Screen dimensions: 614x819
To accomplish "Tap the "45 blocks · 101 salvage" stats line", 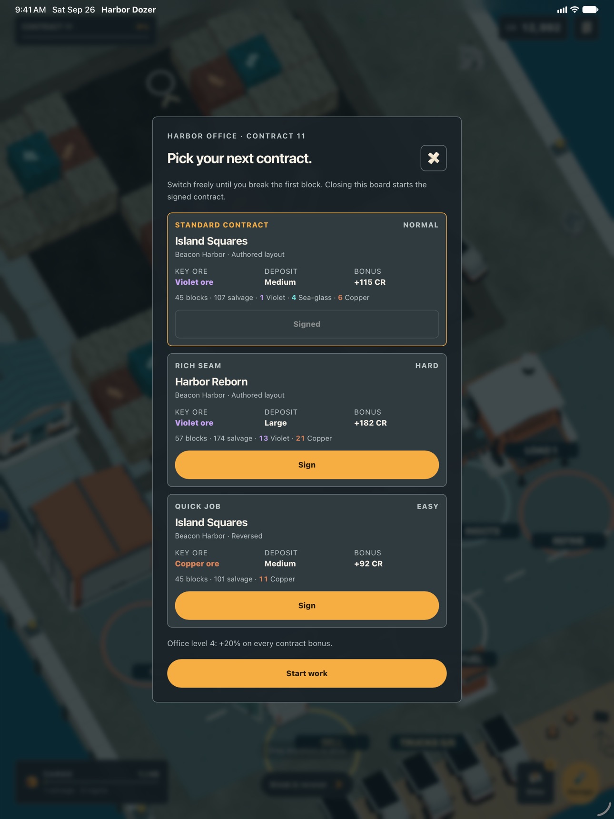I will click(235, 579).
